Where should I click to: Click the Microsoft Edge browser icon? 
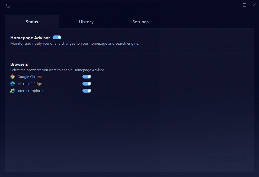12,84
